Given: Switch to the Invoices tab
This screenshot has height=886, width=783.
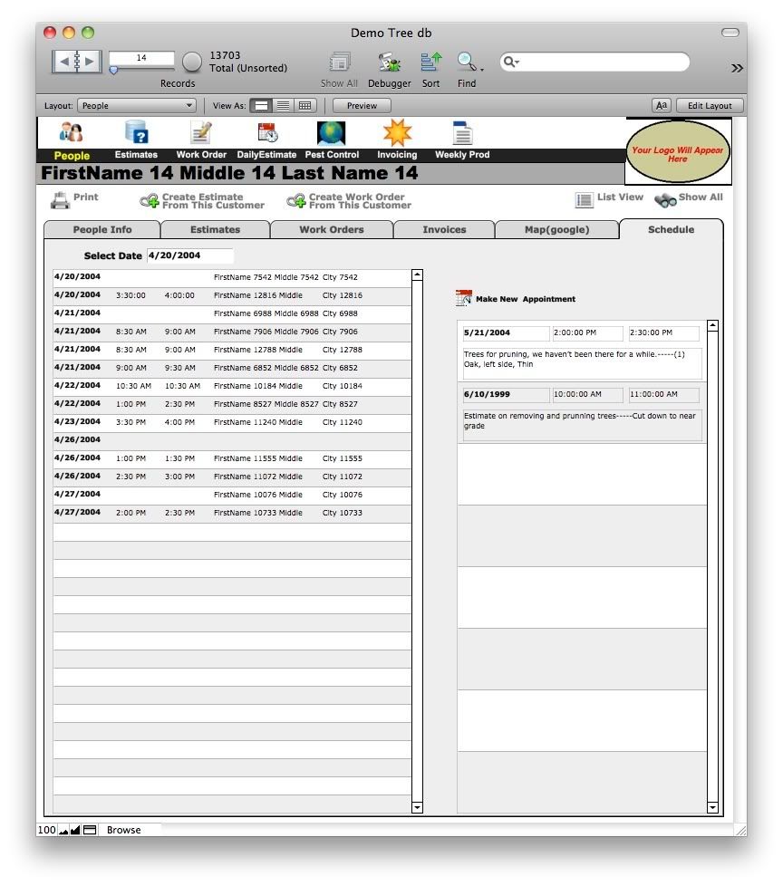Looking at the screenshot, I should pos(444,229).
